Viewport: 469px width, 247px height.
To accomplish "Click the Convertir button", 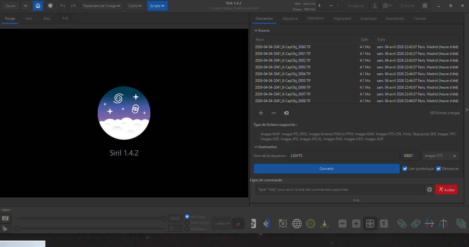I will [327, 169].
